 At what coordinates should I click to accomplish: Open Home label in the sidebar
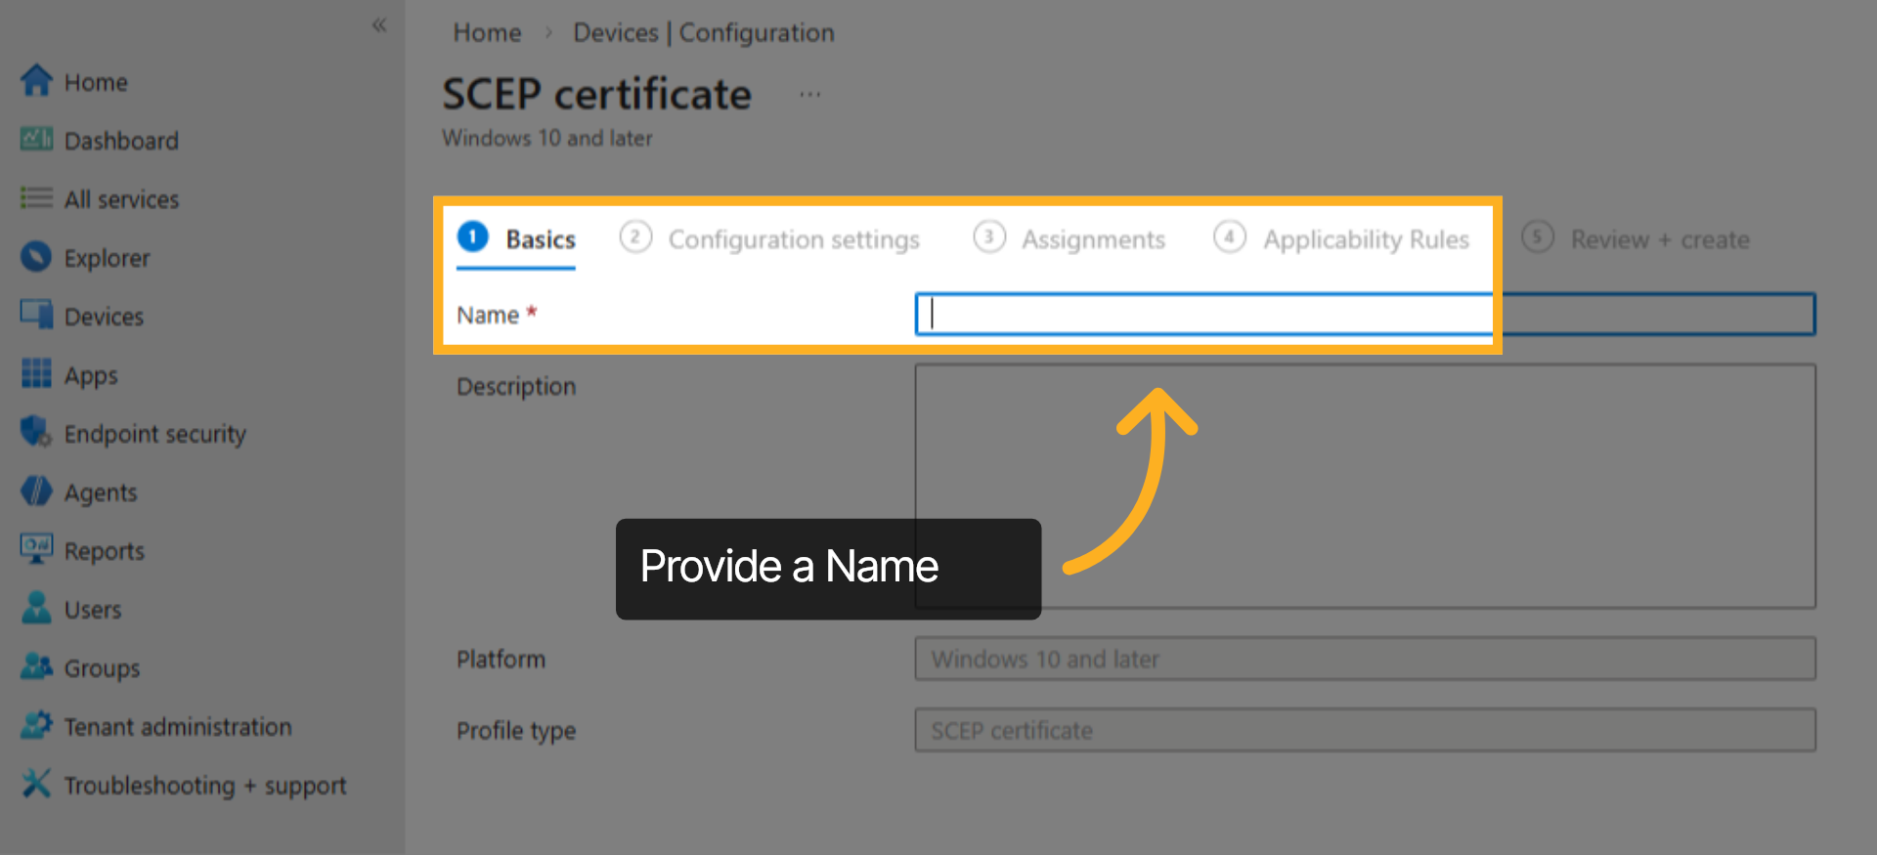(x=96, y=82)
